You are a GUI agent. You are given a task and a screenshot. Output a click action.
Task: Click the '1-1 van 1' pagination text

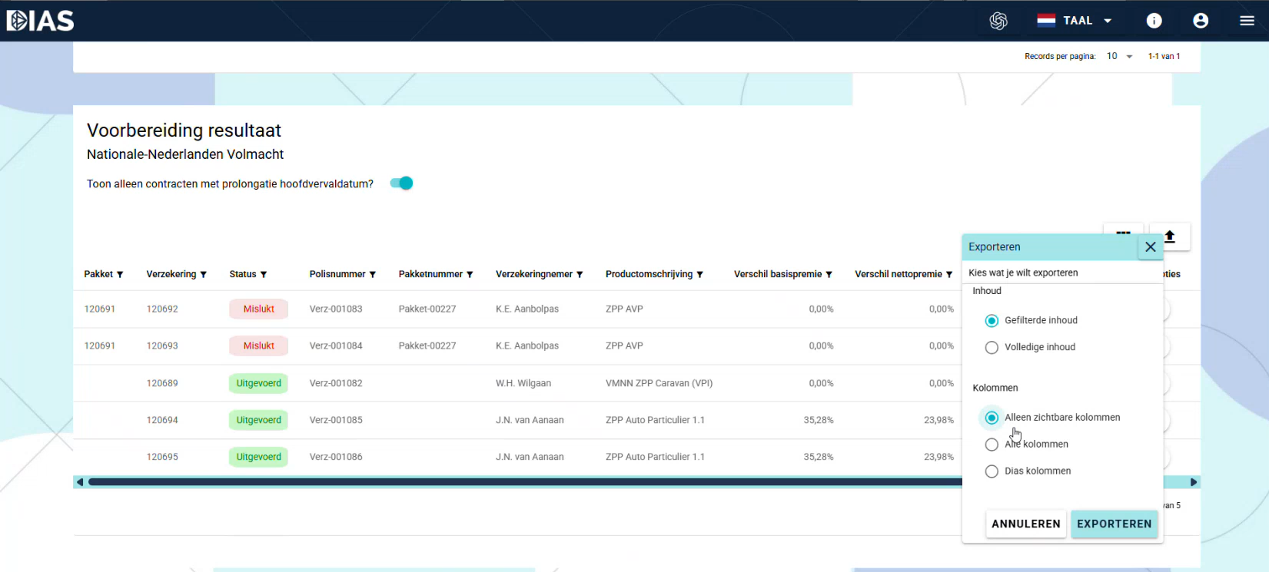(x=1164, y=56)
